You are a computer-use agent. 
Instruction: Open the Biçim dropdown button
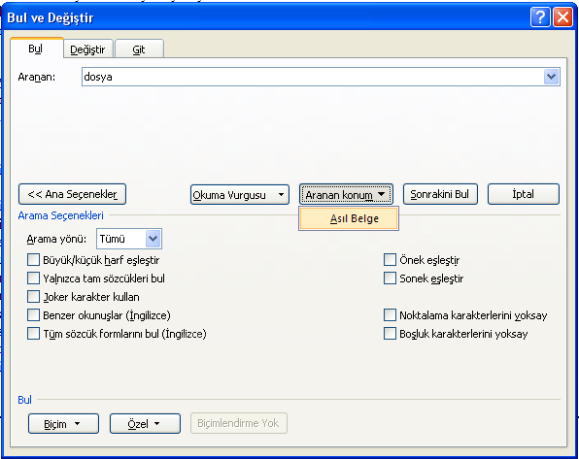[x=63, y=423]
